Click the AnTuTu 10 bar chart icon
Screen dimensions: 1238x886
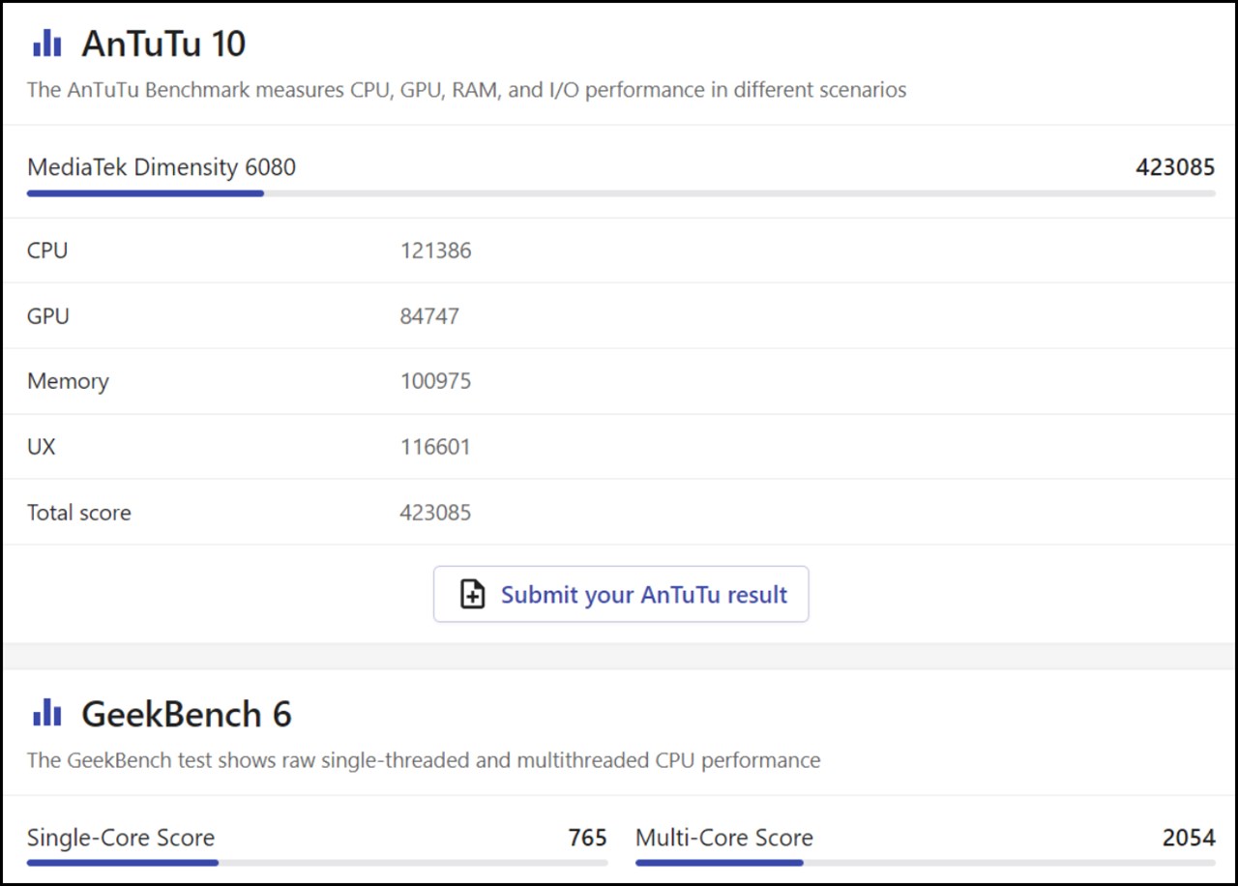pos(46,44)
